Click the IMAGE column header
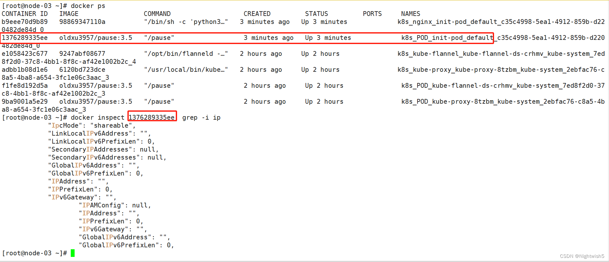Image resolution: width=609 pixels, height=262 pixels. pyautogui.click(x=69, y=14)
